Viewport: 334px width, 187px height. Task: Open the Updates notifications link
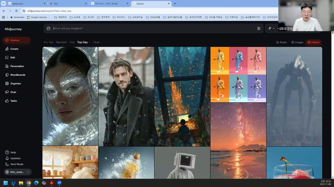15,158
